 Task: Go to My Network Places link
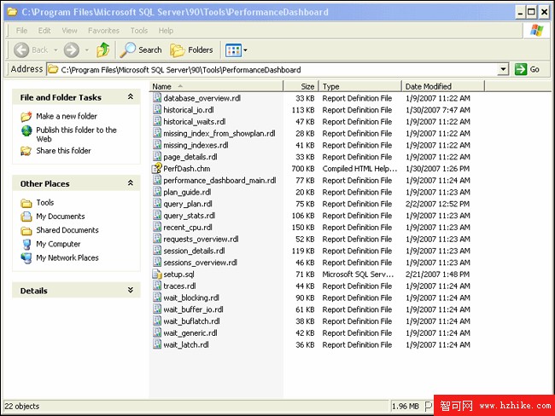click(67, 257)
